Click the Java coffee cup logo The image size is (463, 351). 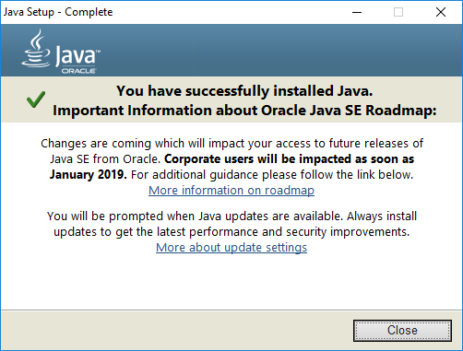36,48
